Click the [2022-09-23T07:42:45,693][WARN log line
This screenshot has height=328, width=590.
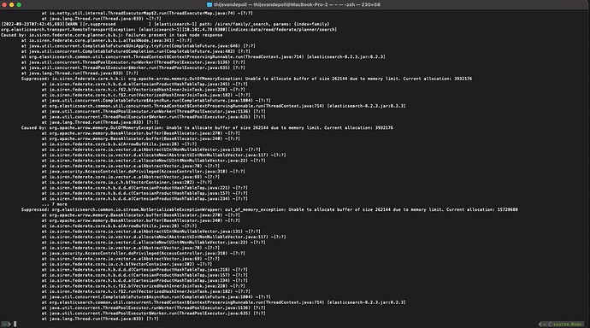pyautogui.click(x=165, y=24)
